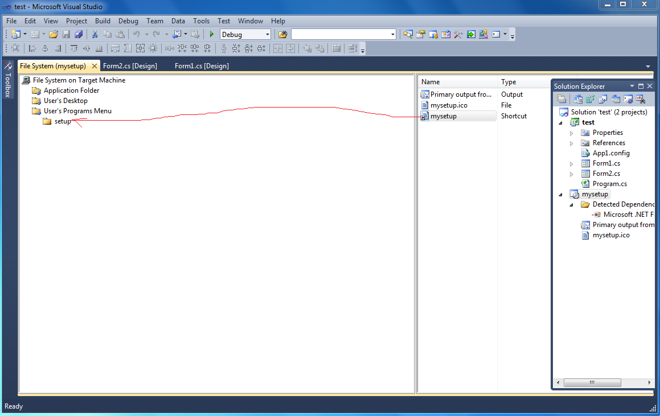This screenshot has height=416, width=660.
Task: Collapse the mysetup project node
Action: point(561,194)
